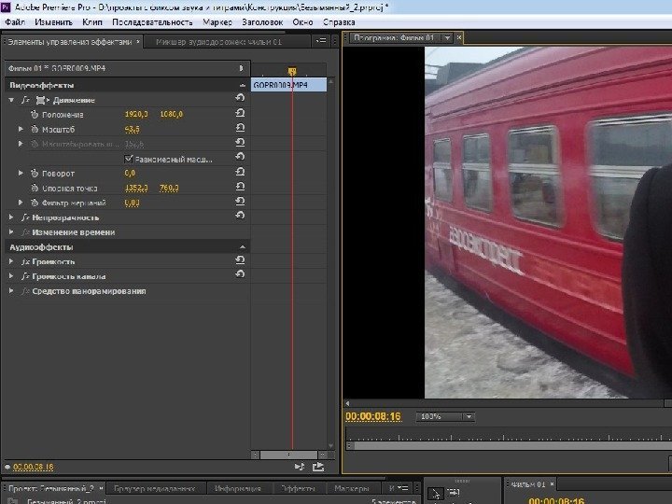Image resolution: width=672 pixels, height=504 pixels.
Task: Toggle the fx switch for Громкость канала
Action: 24,276
